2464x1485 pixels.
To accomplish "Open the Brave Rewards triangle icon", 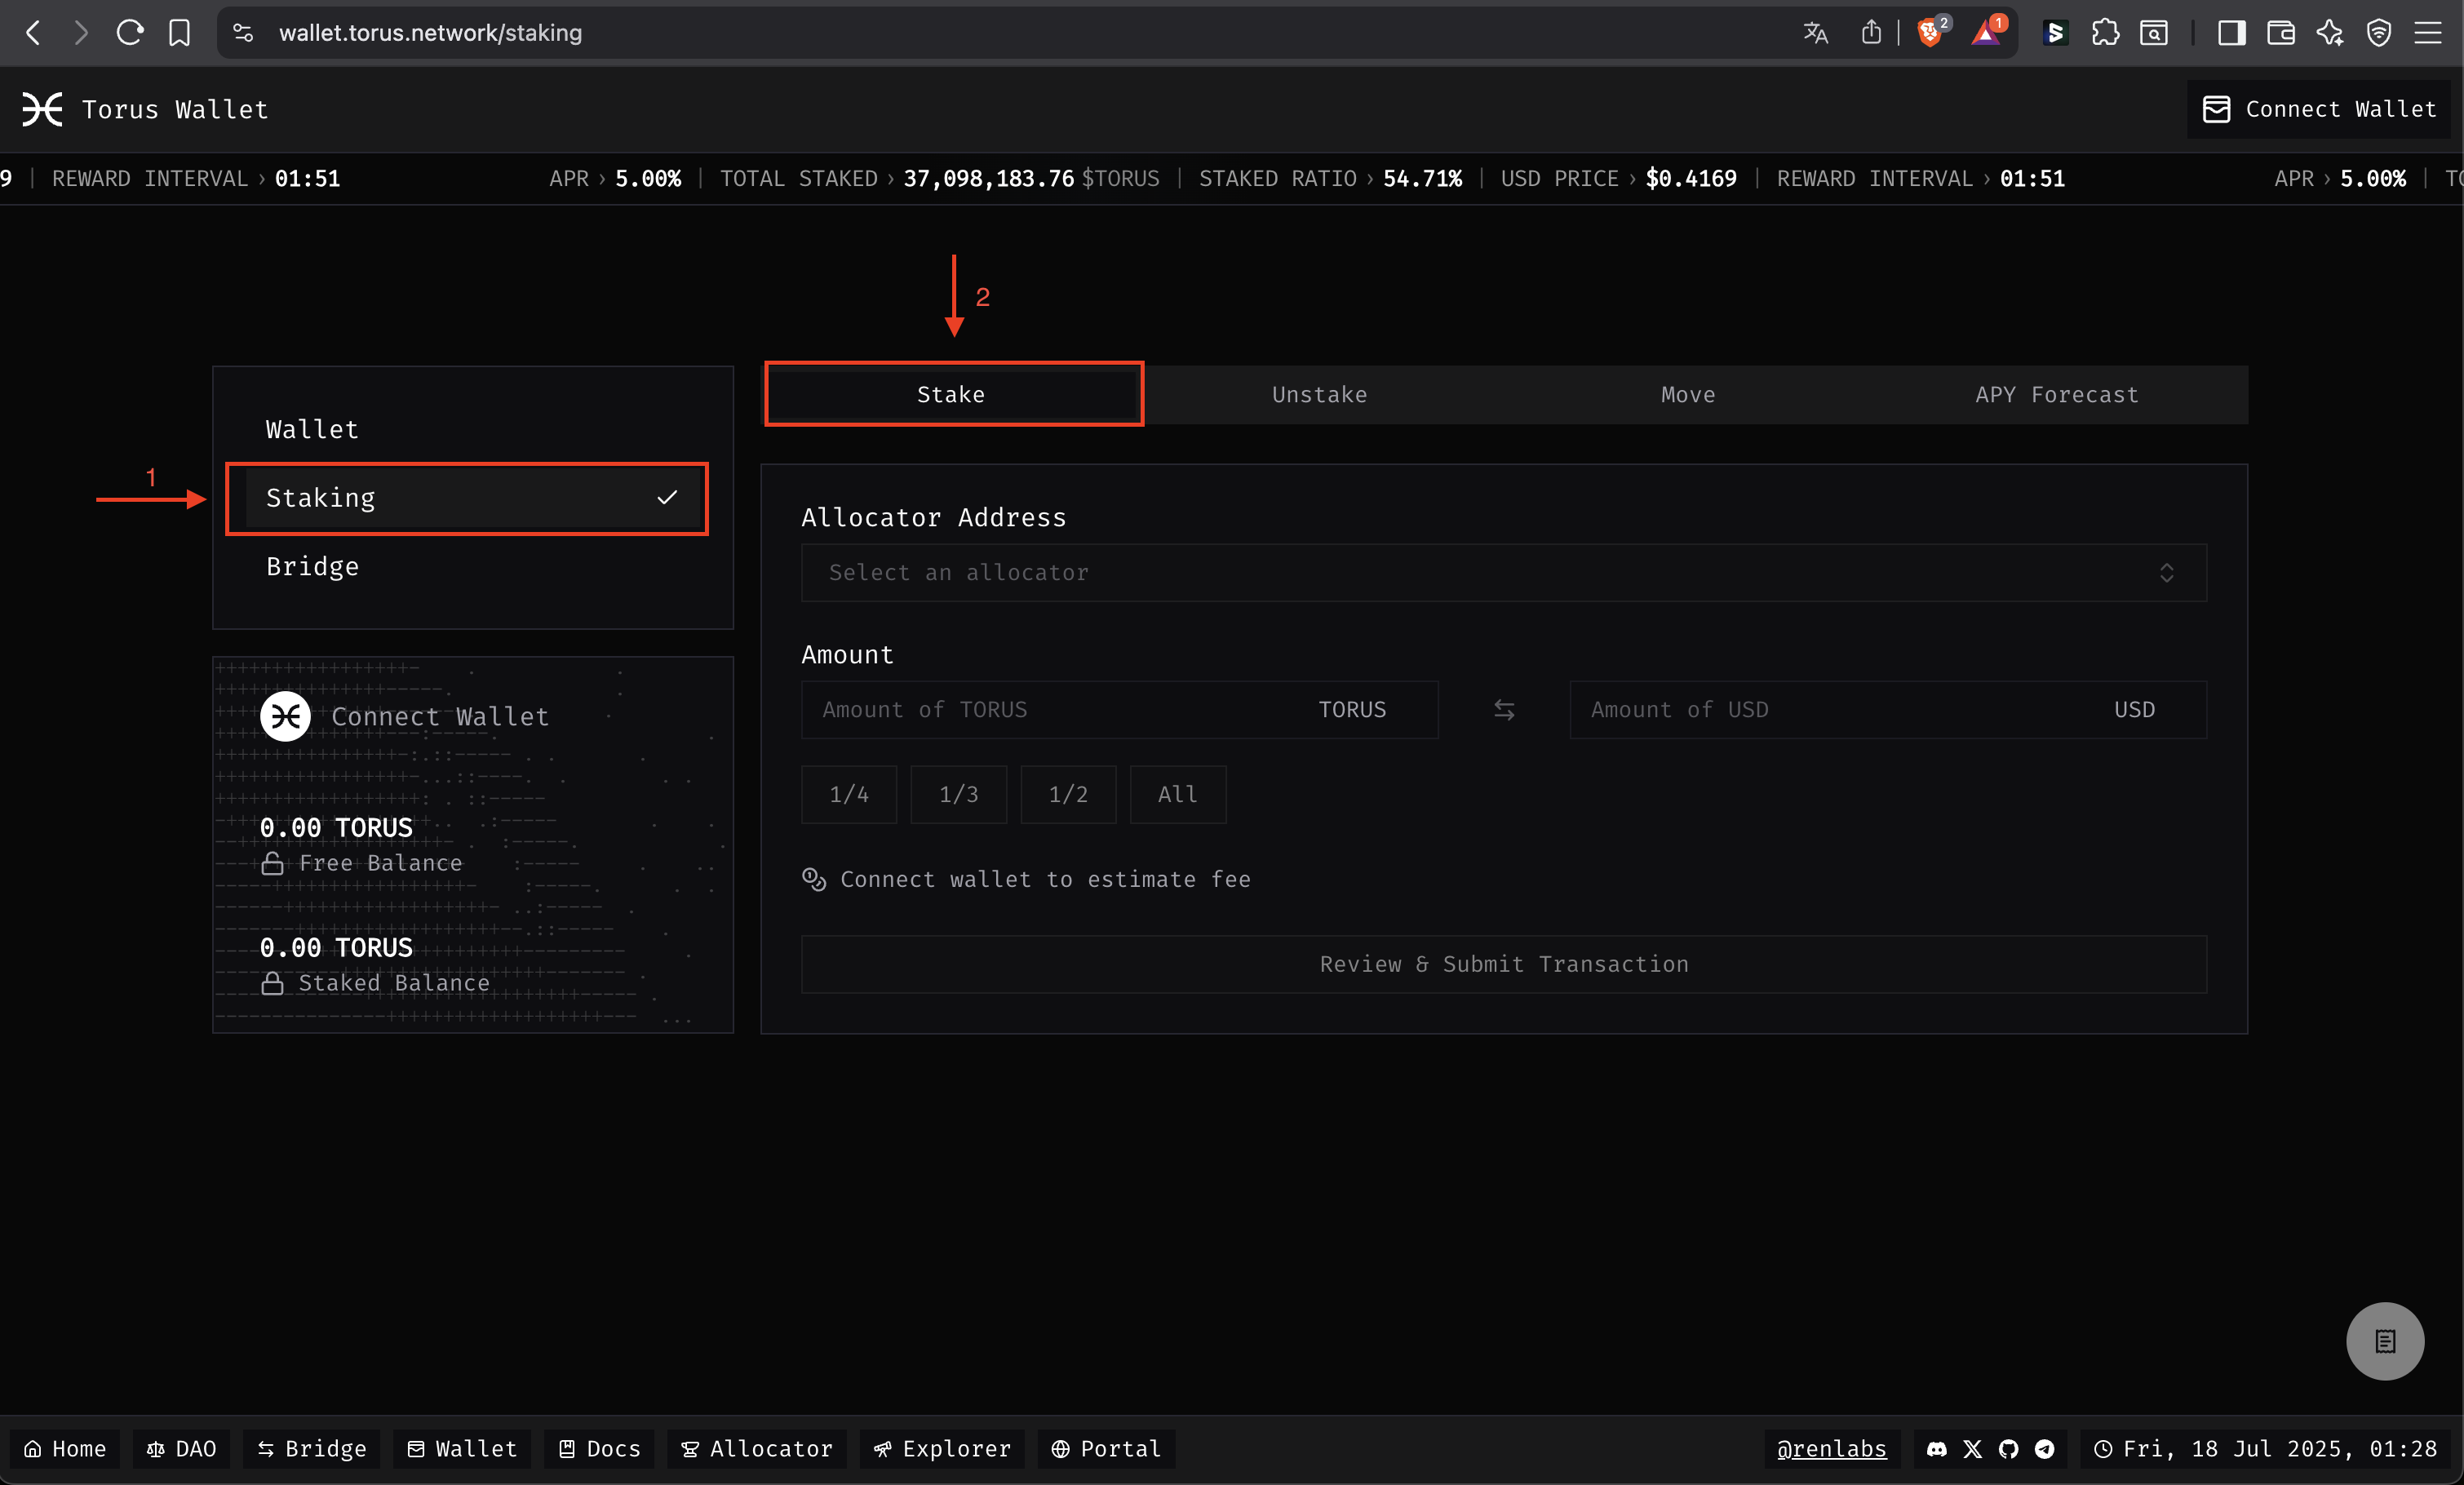I will [x=1985, y=33].
